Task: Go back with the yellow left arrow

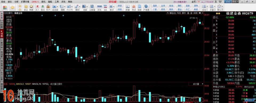Action: click(13, 7)
